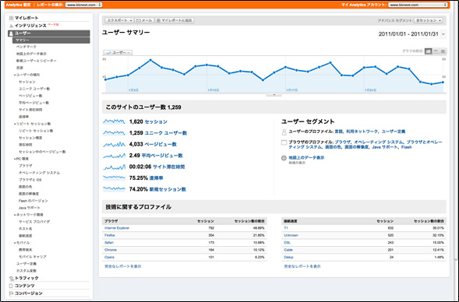Viewport: 459px width, 302px height.
Task: Click sparkline next to 00:02:06 サイト滞在時間
Action: [114, 167]
